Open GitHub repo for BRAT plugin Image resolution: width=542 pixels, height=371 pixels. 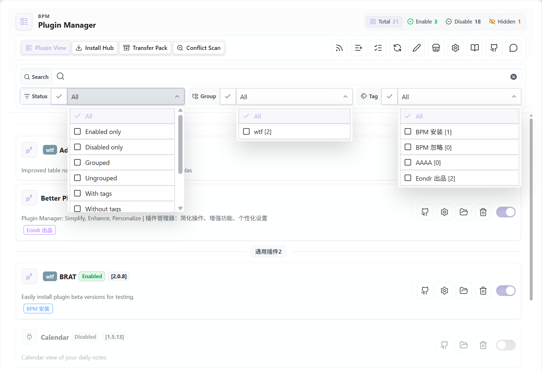click(425, 291)
